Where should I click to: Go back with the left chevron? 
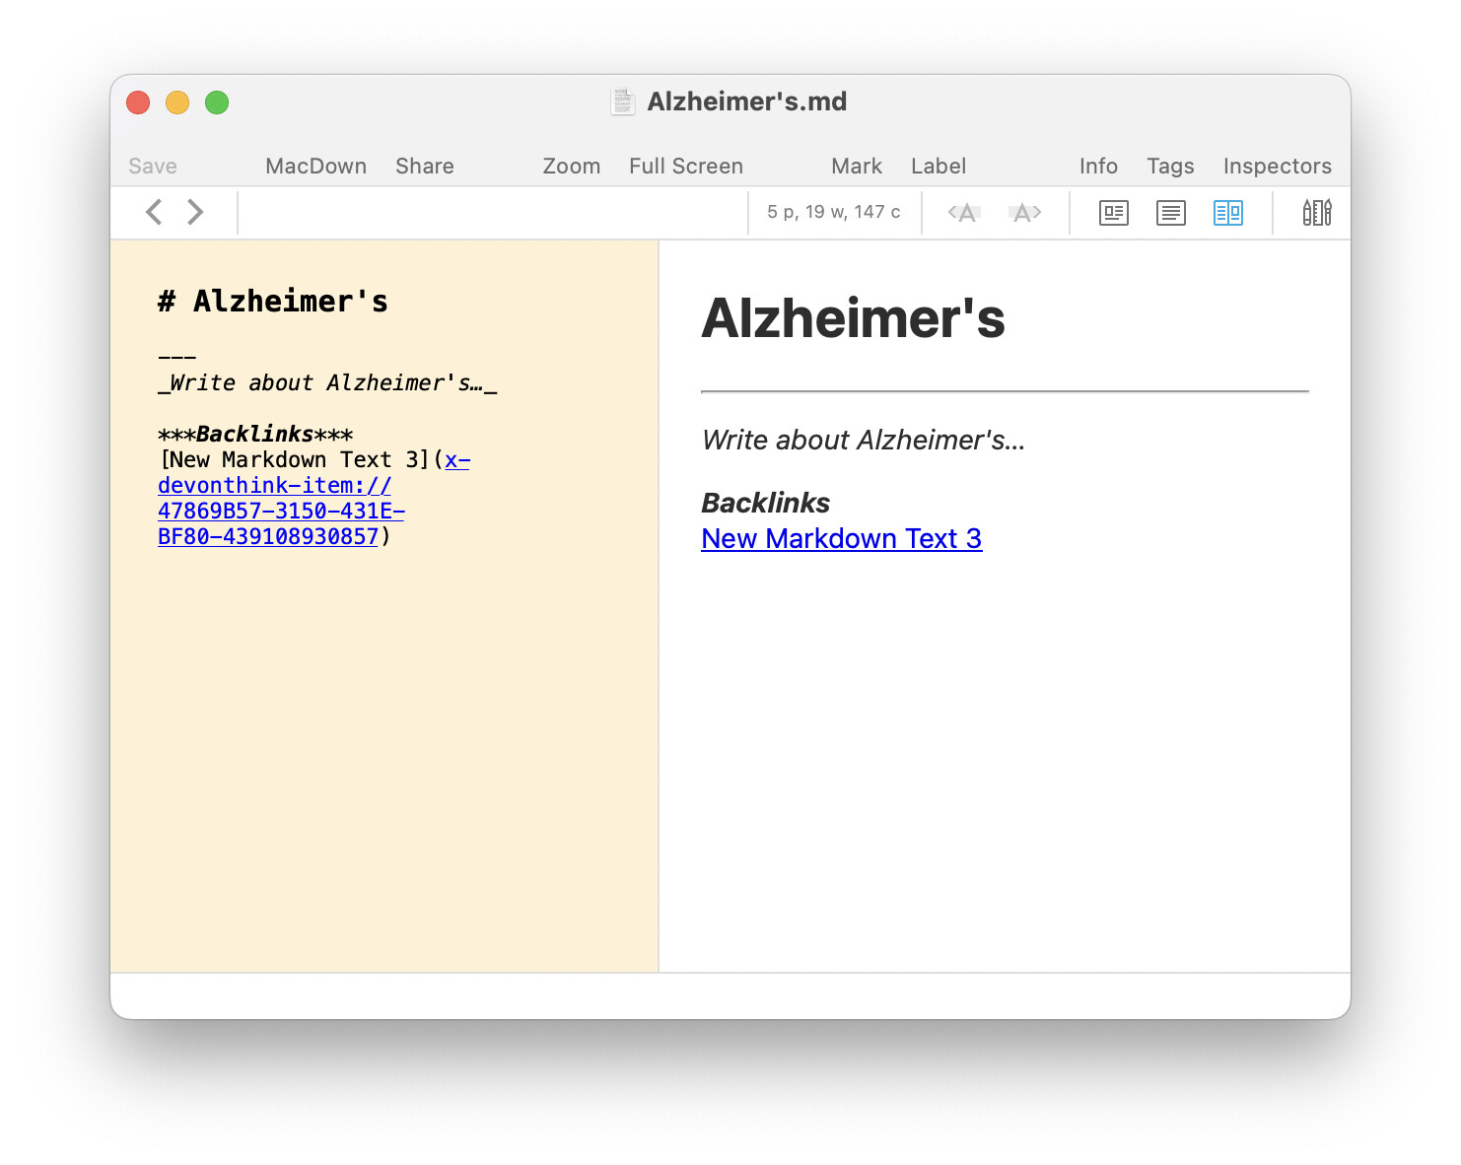(154, 212)
